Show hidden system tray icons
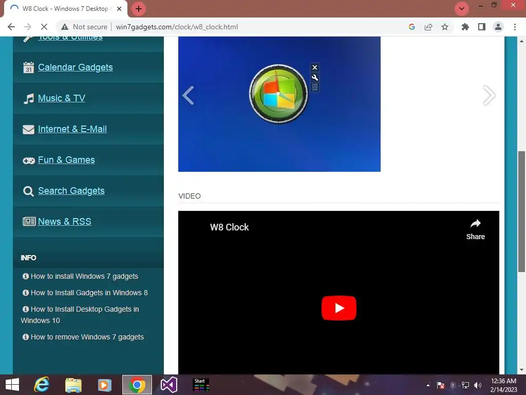 pyautogui.click(x=428, y=385)
